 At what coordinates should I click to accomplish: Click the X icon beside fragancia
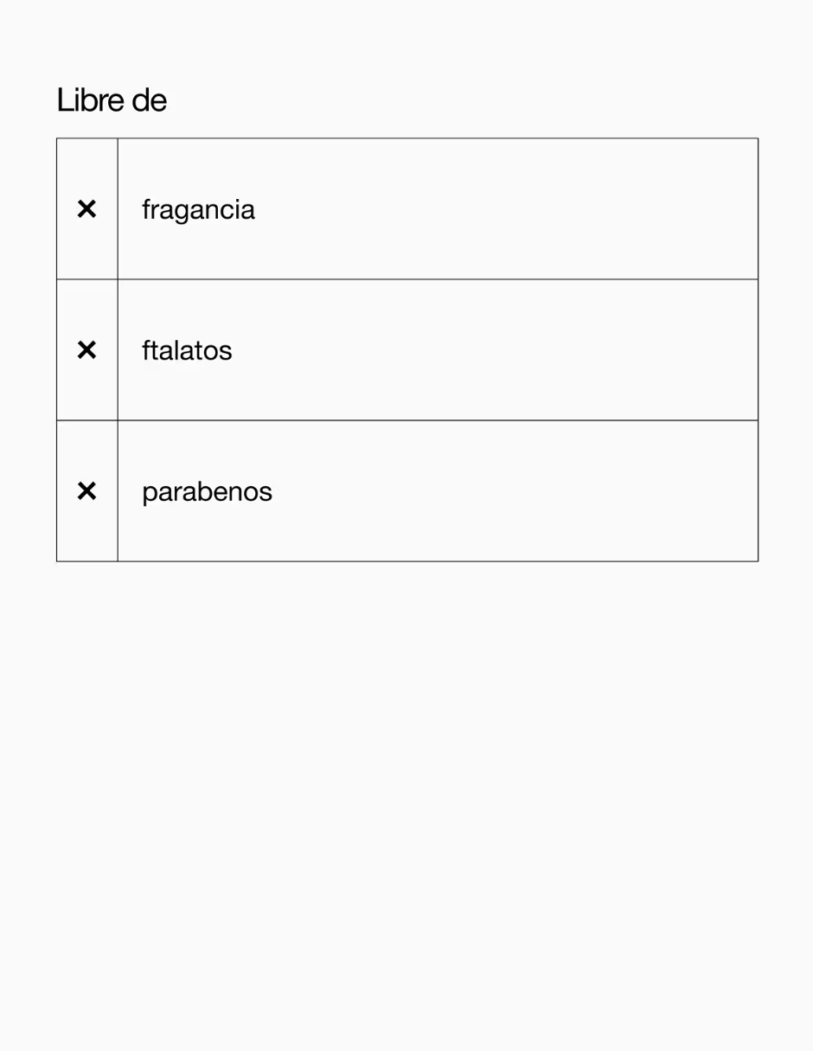pyautogui.click(x=86, y=209)
